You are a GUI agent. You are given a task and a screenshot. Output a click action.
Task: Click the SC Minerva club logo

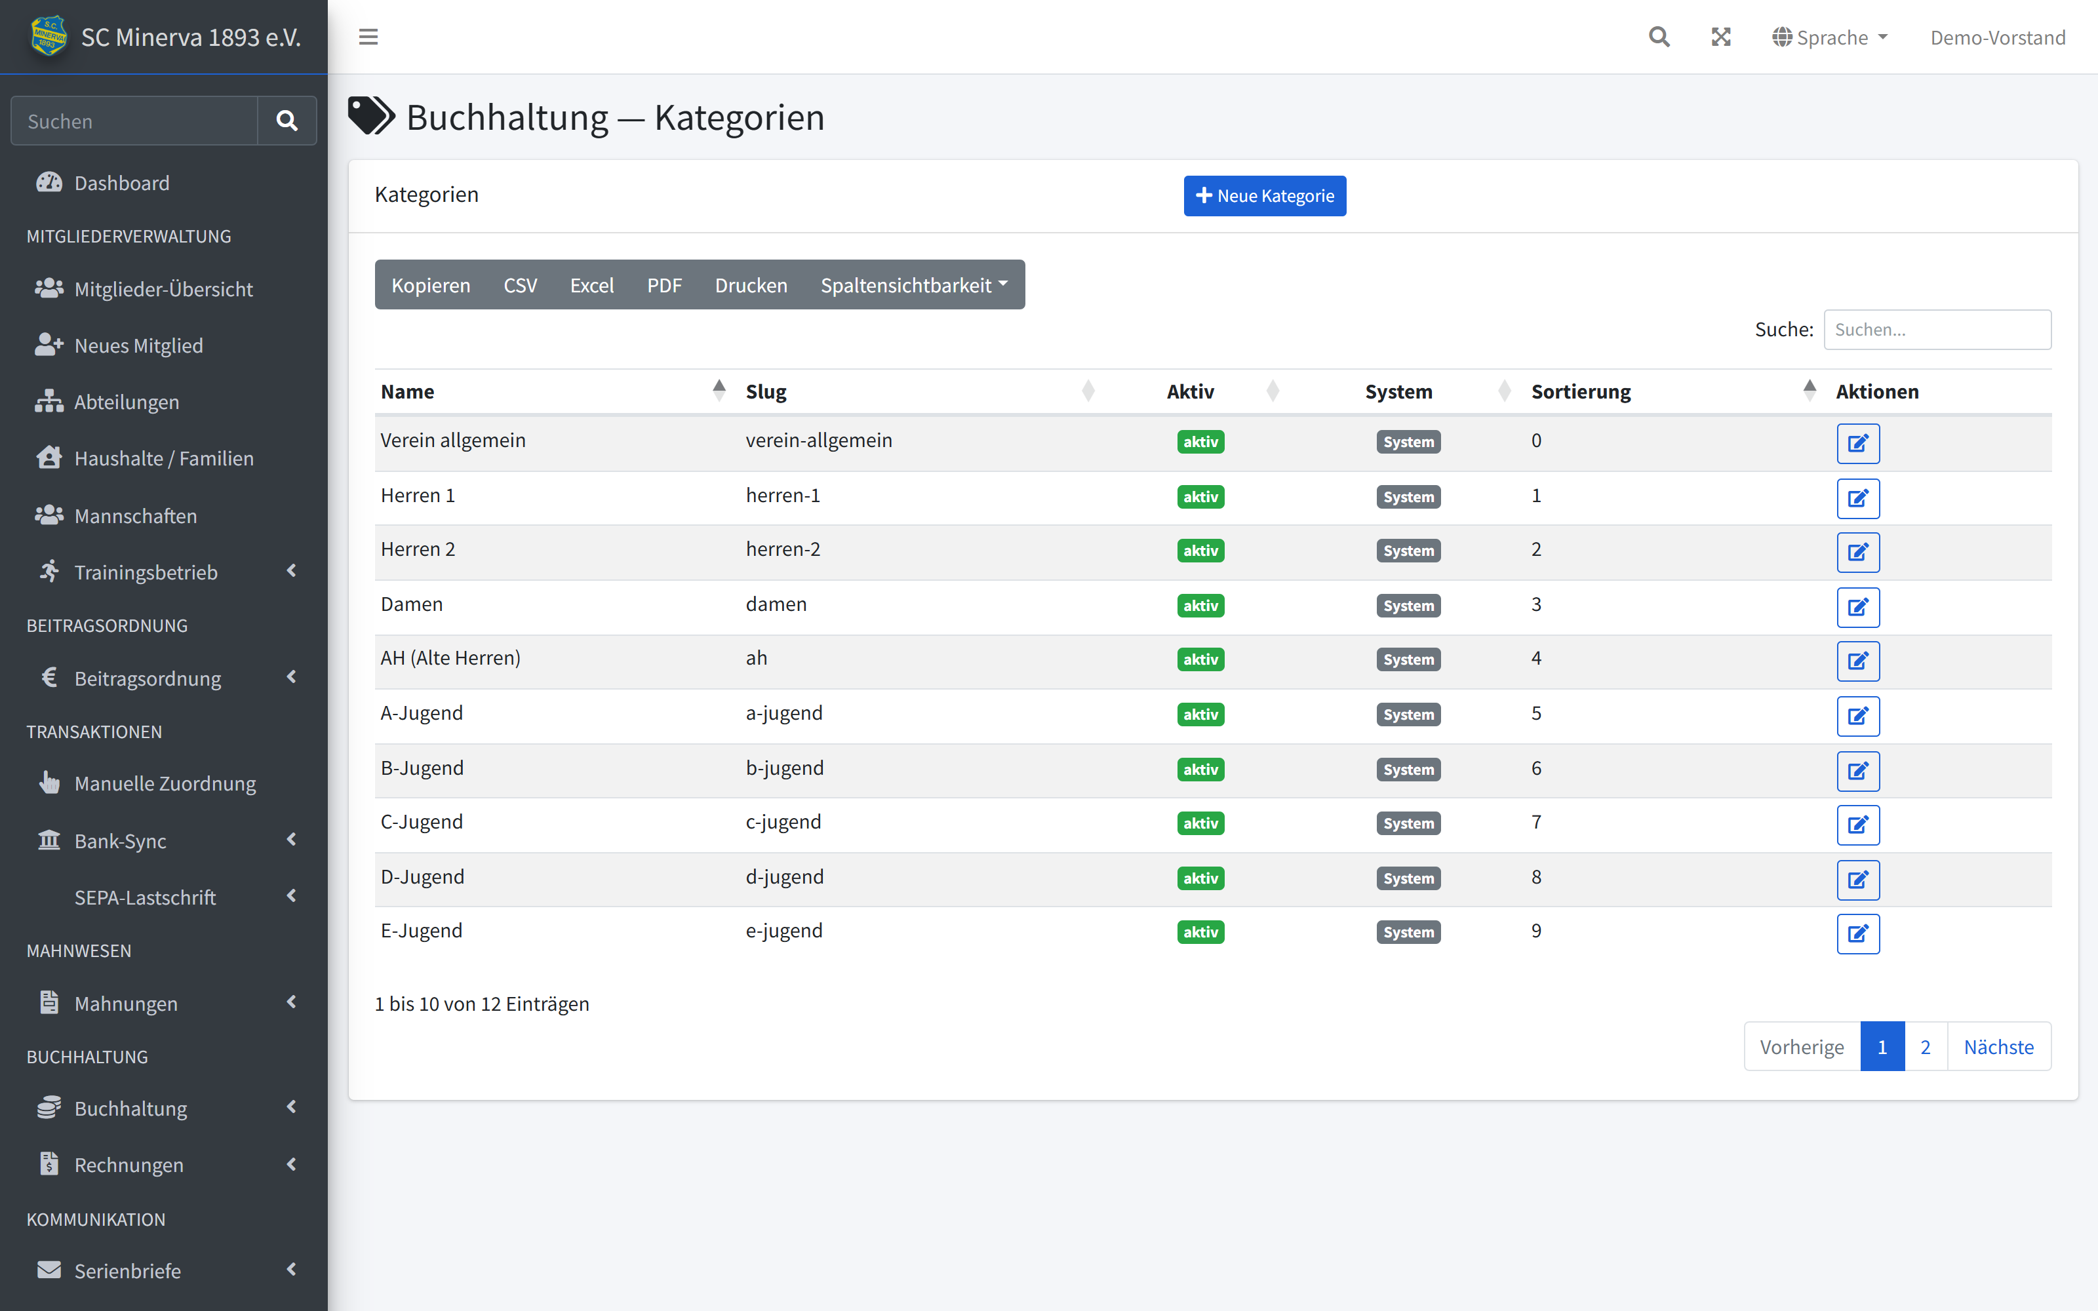coord(49,35)
